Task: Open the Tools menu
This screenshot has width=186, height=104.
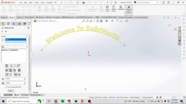Action: click(x=42, y=3)
